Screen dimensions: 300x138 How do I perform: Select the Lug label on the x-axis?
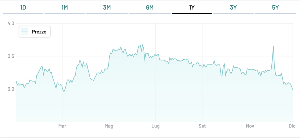(155, 126)
